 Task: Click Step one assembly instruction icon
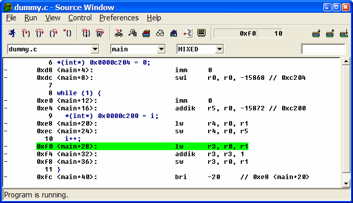pyautogui.click(x=86, y=33)
